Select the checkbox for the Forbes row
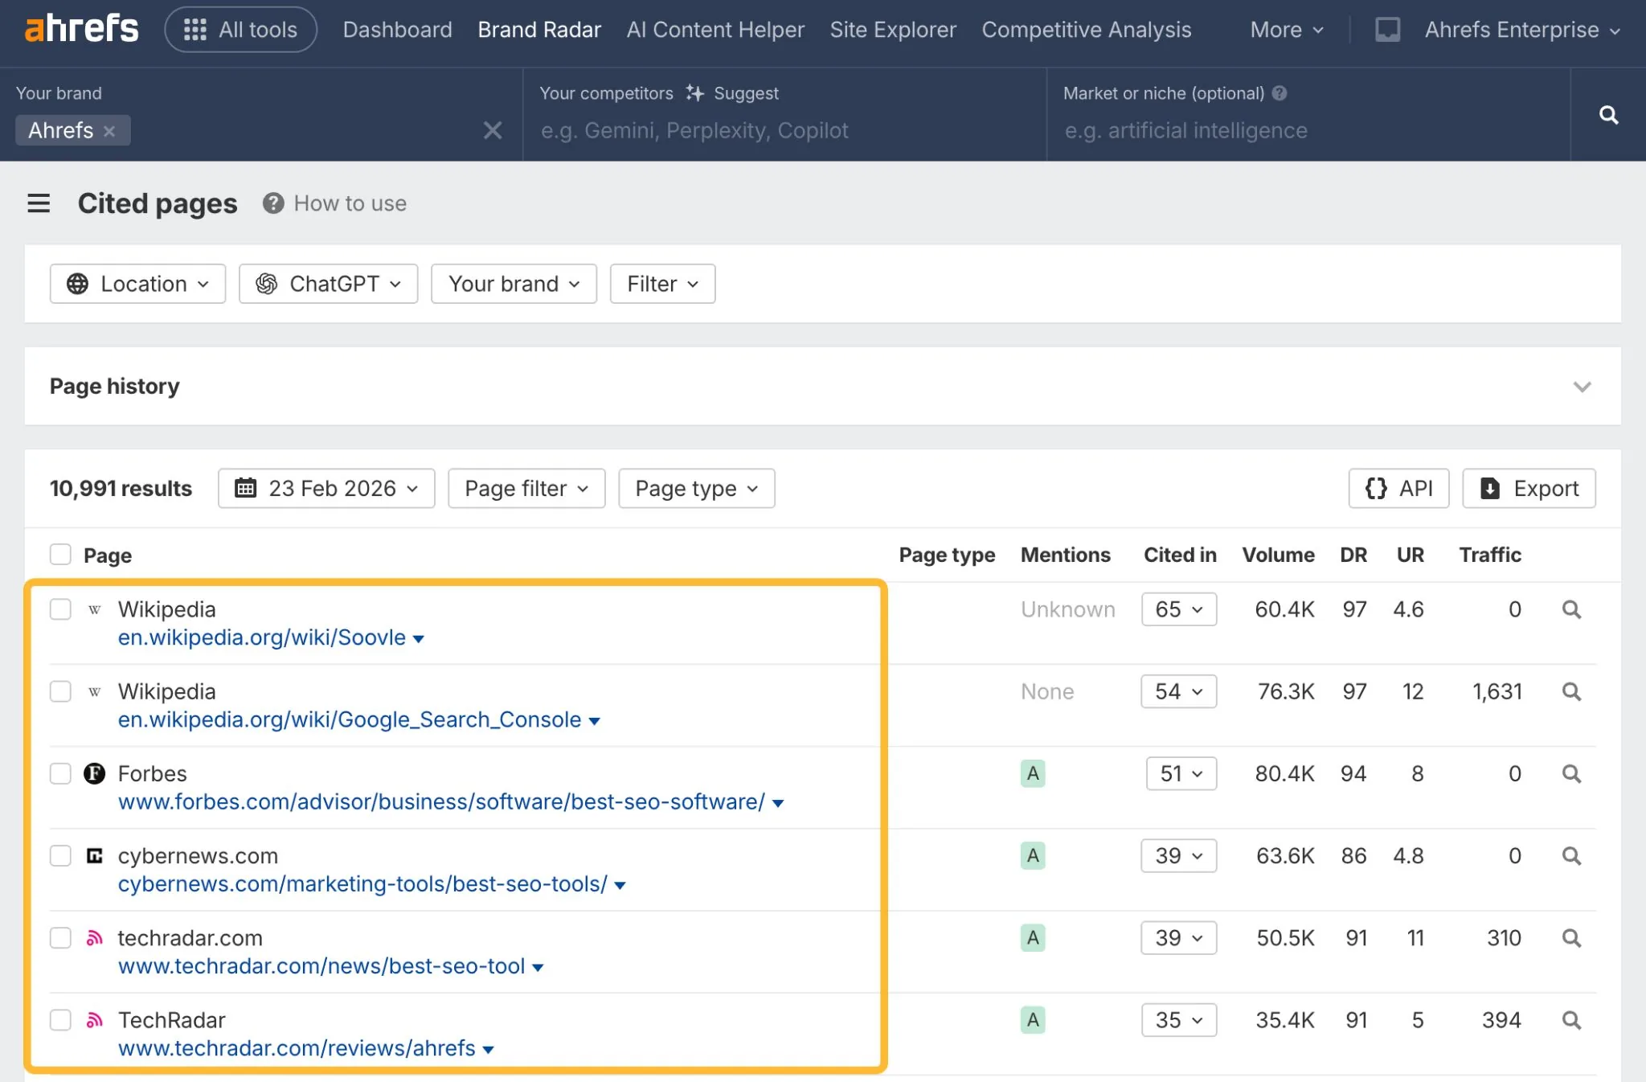 tap(60, 773)
